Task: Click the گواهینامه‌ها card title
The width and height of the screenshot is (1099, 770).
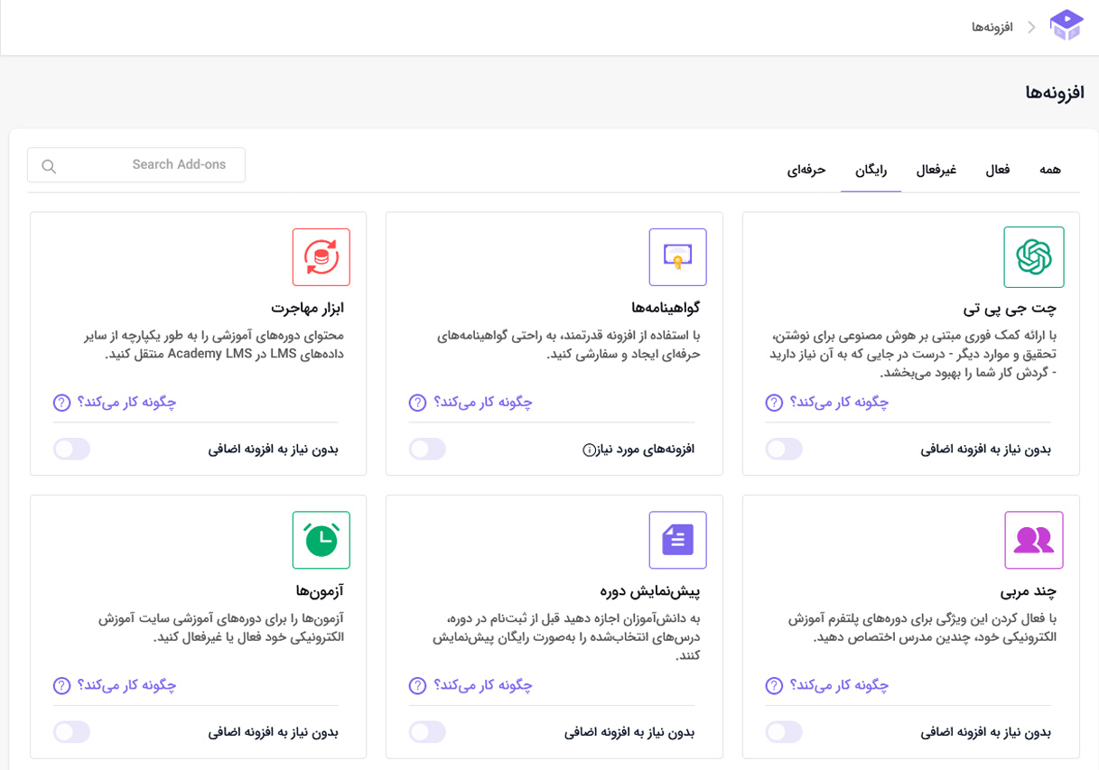Action: point(666,308)
